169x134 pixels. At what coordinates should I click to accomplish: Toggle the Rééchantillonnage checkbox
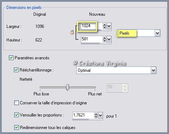16,70
